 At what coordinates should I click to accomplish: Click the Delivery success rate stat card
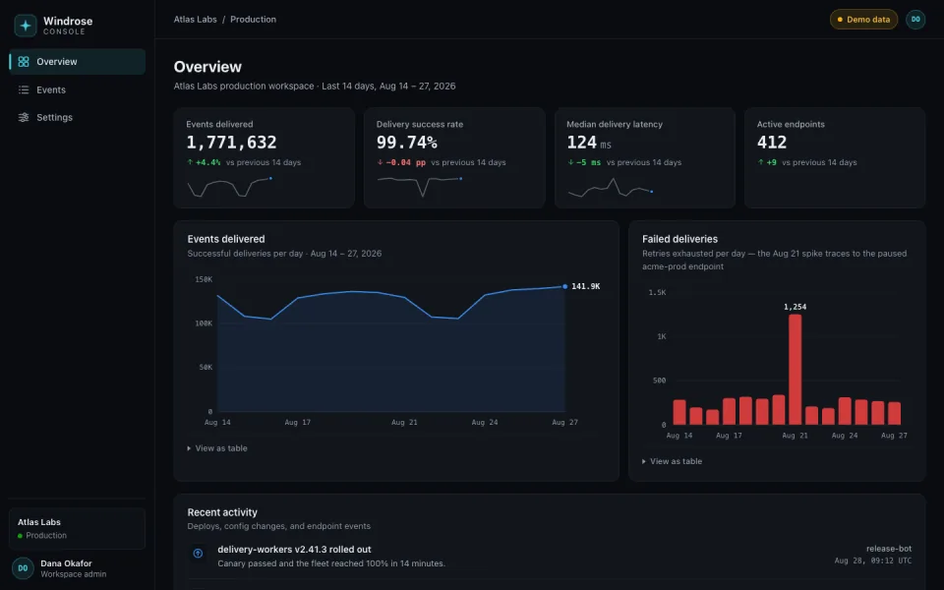(454, 157)
